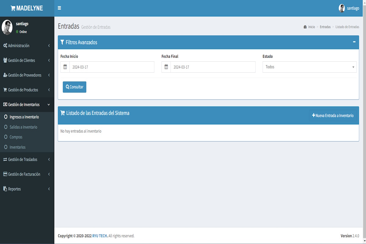366x244 pixels.
Task: Open Inventarios from the sidebar submenu
Action: pos(17,147)
